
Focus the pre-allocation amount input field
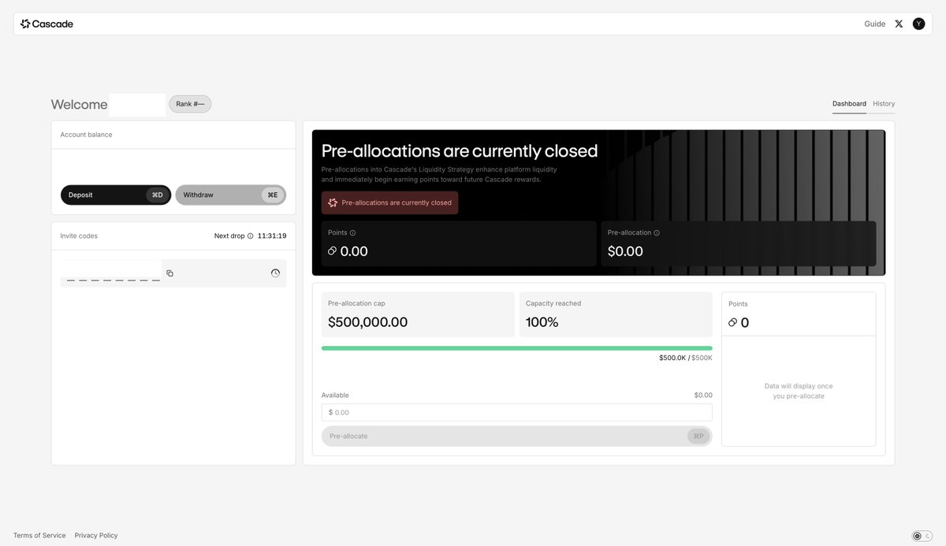pos(516,412)
